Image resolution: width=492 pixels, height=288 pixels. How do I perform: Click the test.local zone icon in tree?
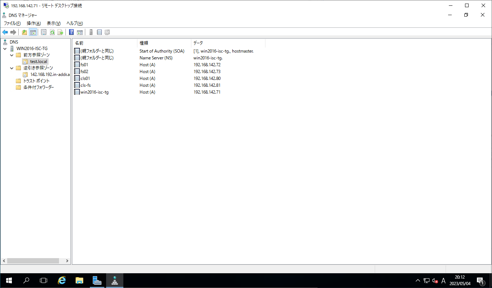pos(25,62)
